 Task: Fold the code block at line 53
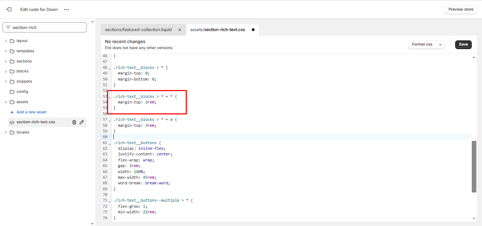pyautogui.click(x=110, y=97)
